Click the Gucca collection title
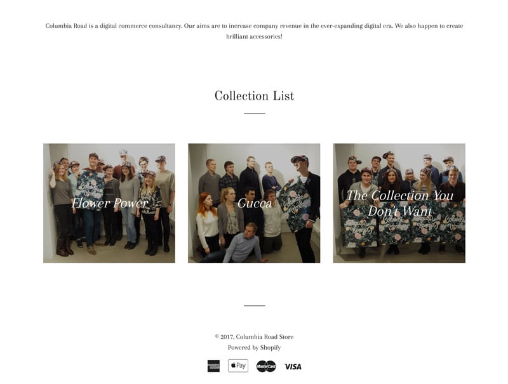 [x=255, y=203]
